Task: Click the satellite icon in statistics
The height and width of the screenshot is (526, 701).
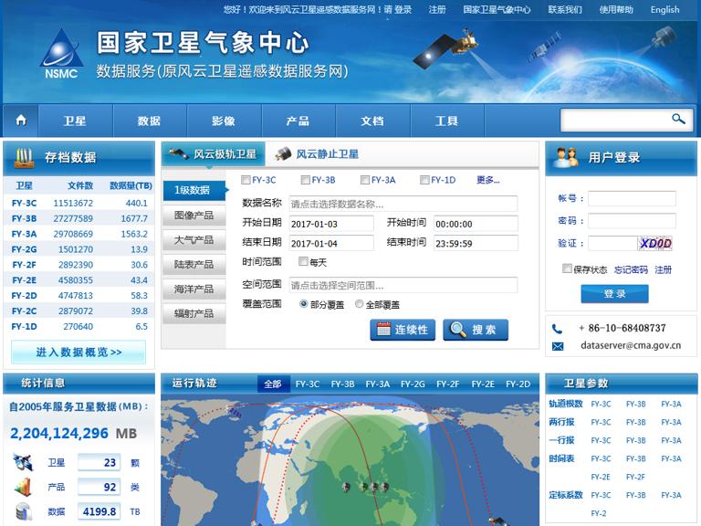Action: [x=23, y=462]
